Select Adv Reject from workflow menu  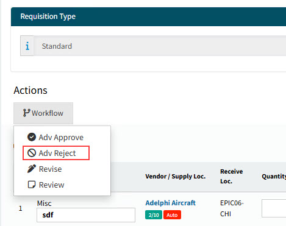click(56, 153)
